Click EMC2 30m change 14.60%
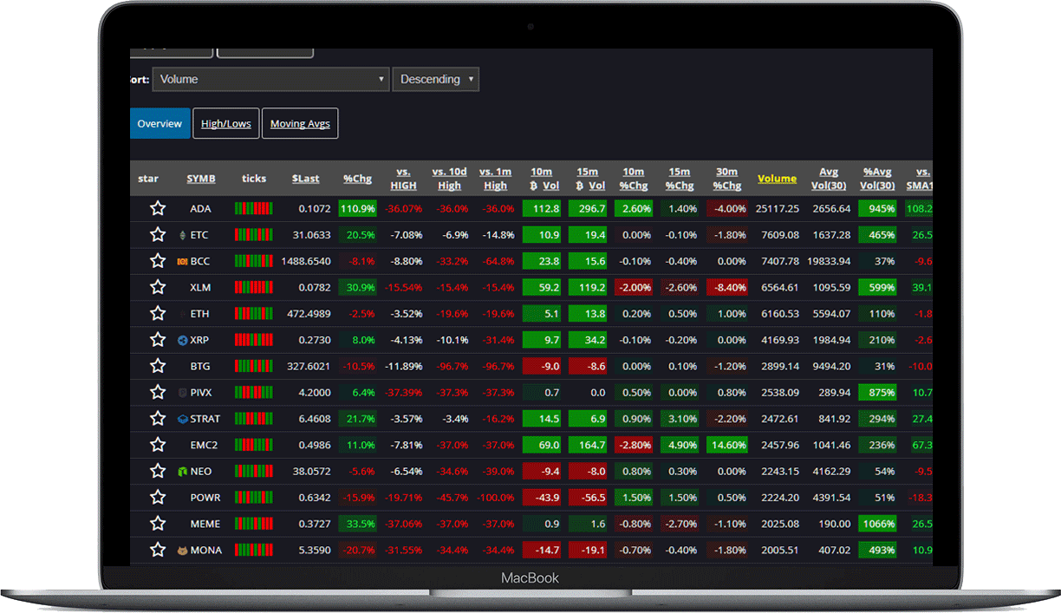The image size is (1061, 613). pos(726,445)
